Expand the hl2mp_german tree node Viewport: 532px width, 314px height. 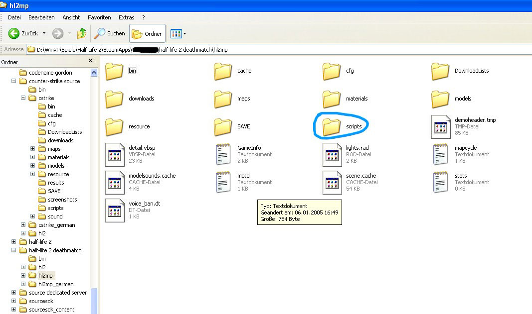pyautogui.click(x=23, y=284)
